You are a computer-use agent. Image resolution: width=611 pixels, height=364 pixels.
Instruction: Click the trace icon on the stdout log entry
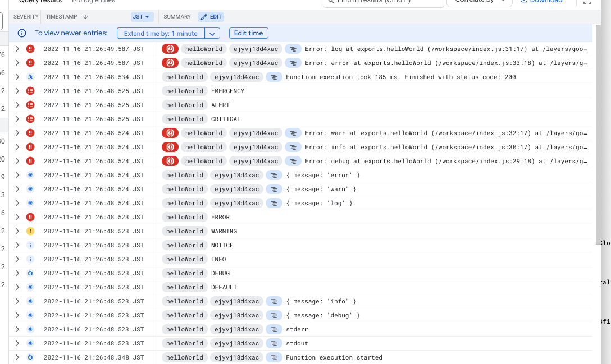274,343
